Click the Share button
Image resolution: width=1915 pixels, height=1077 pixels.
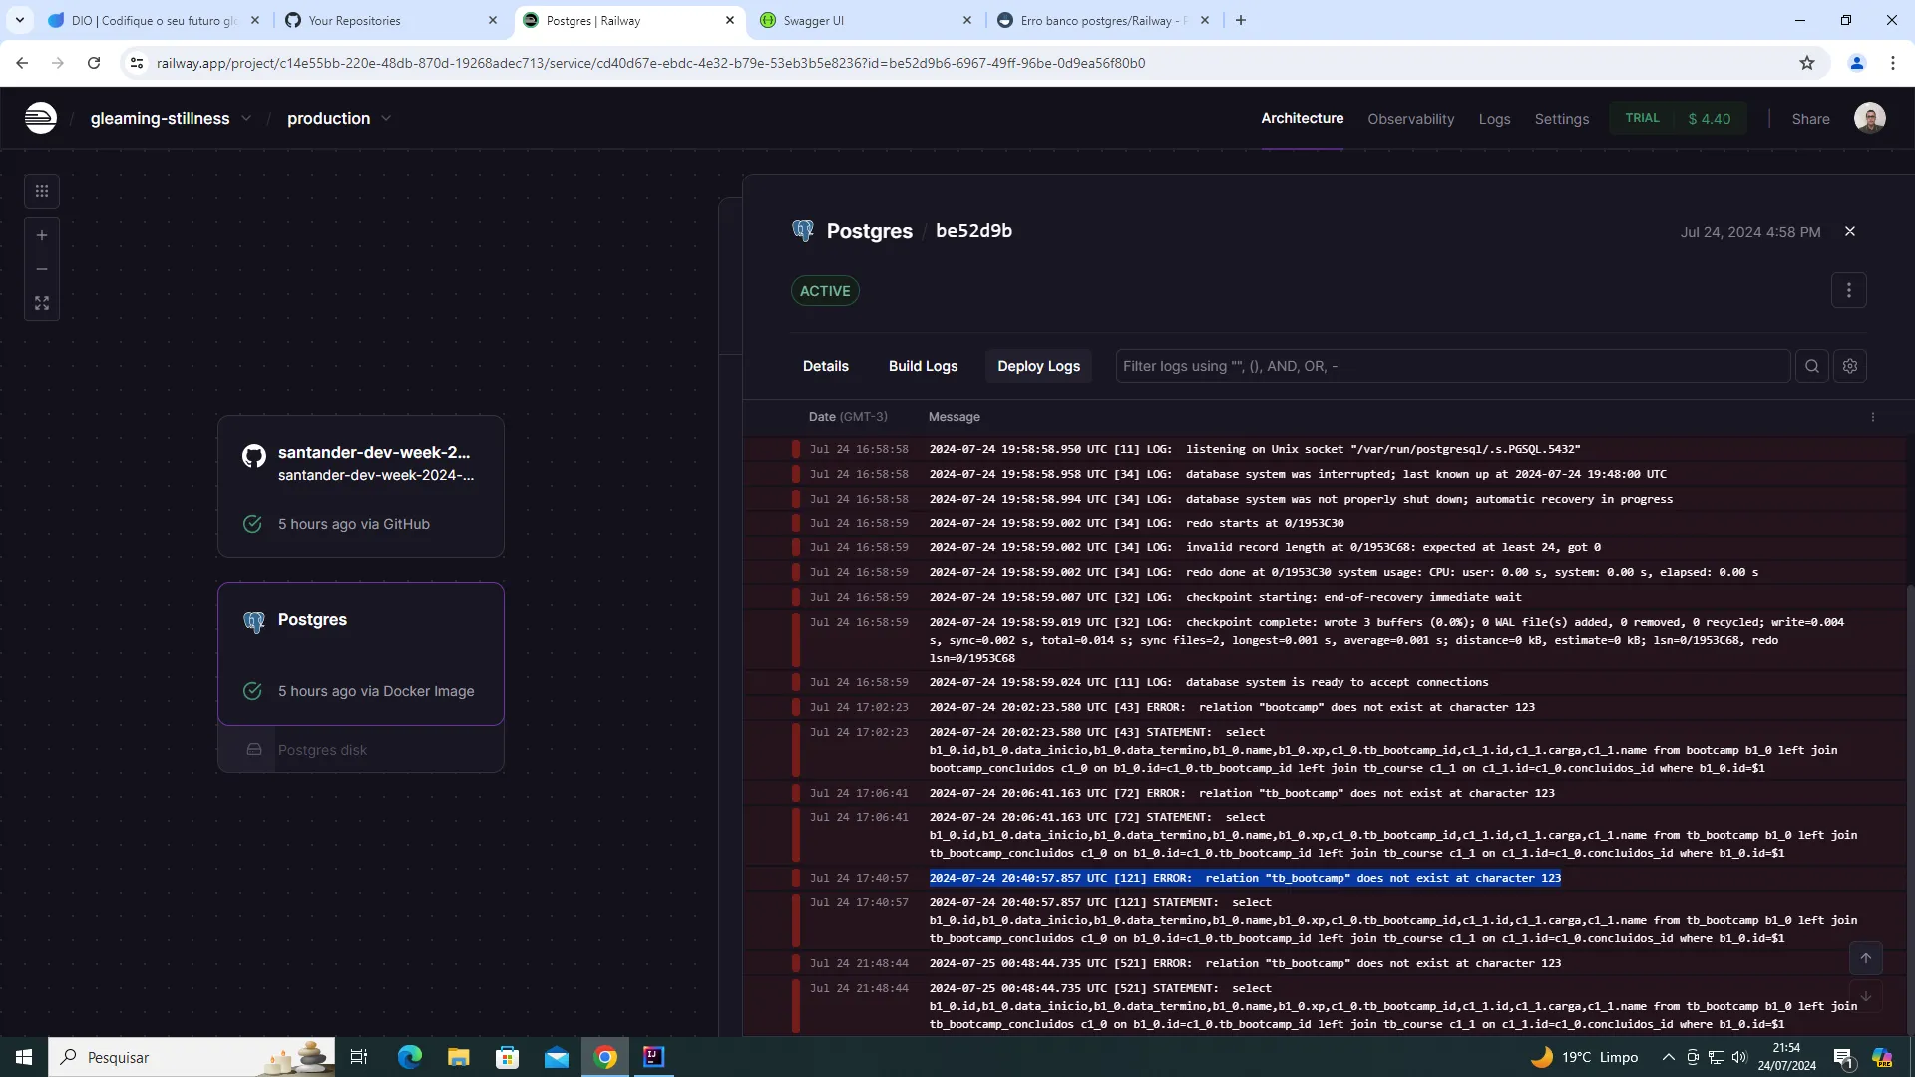click(x=1810, y=119)
